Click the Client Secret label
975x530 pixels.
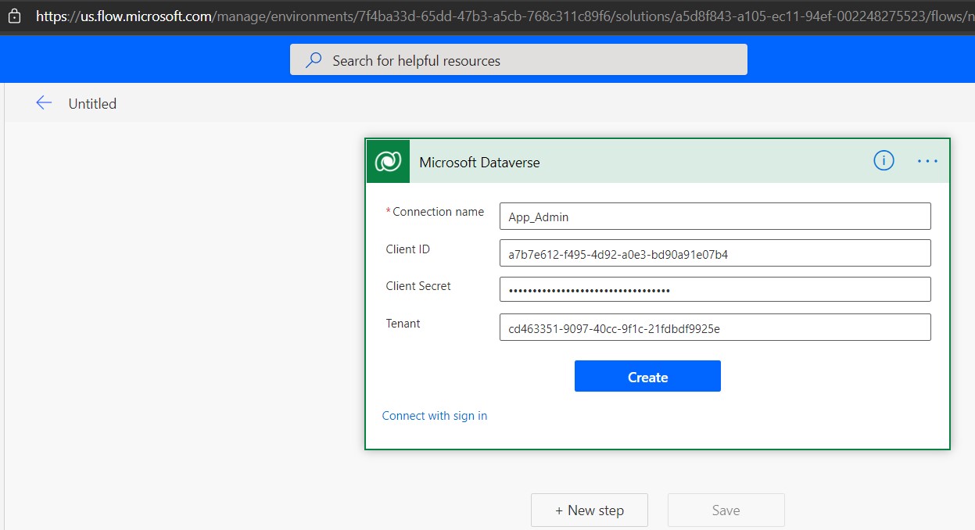tap(418, 286)
